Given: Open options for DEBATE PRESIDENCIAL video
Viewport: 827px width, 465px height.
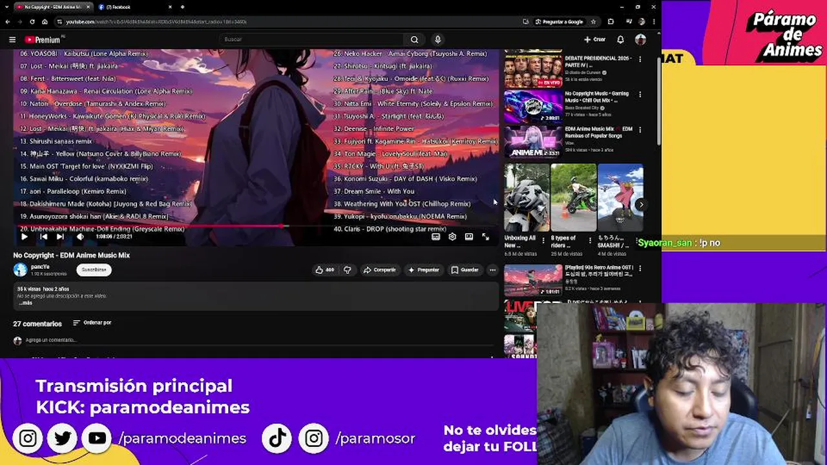Looking at the screenshot, I should 640,59.
